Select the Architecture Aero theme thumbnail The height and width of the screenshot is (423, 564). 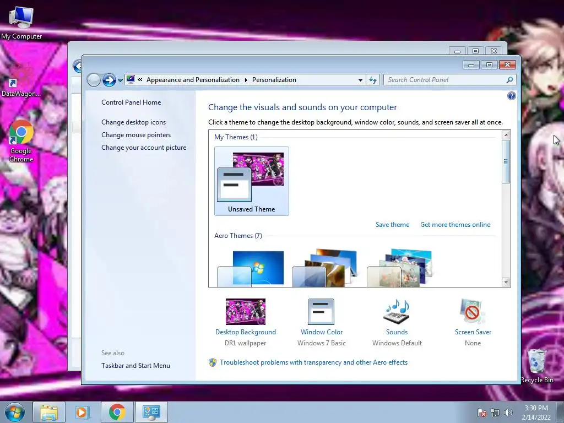[325, 268]
